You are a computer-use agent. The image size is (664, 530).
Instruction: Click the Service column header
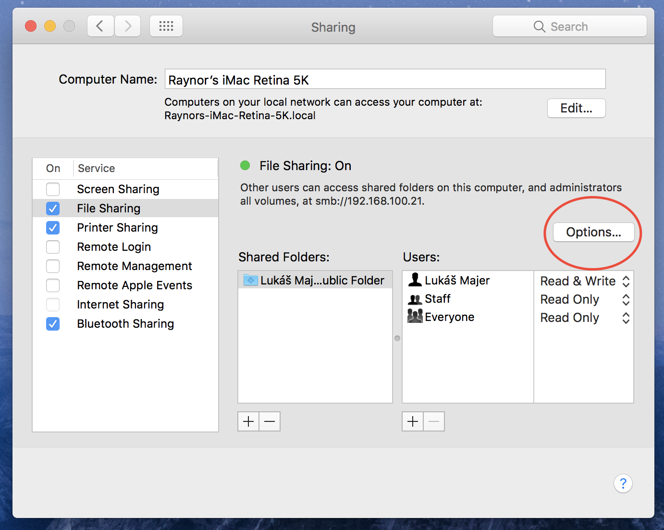point(146,169)
